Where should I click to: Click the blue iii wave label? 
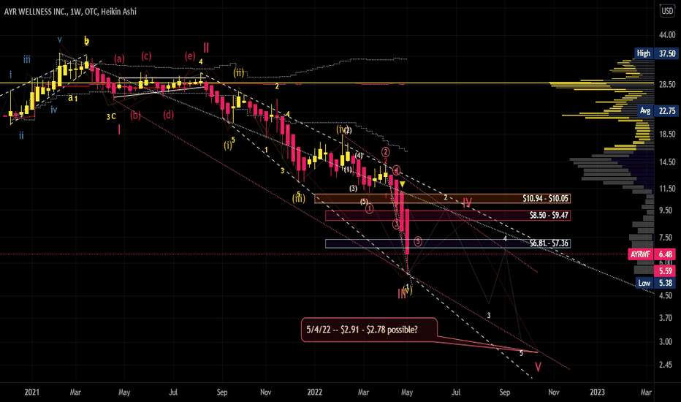point(27,59)
